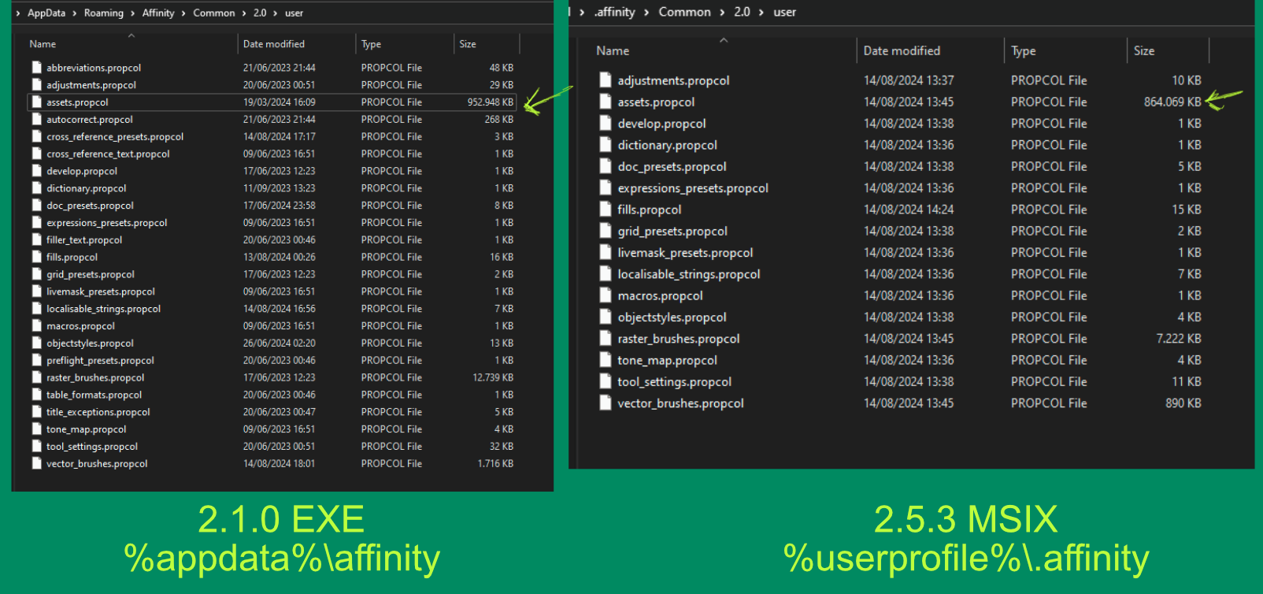Click file icon of cross_reference_presets.propcol
Screen dimensions: 1263x594
click(36, 136)
